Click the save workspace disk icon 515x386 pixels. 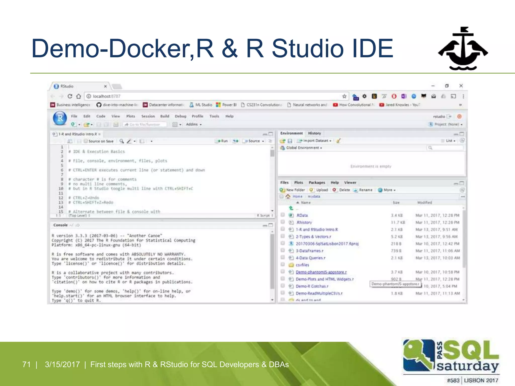tap(290, 141)
